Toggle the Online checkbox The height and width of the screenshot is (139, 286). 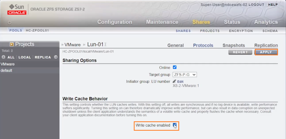175,67
